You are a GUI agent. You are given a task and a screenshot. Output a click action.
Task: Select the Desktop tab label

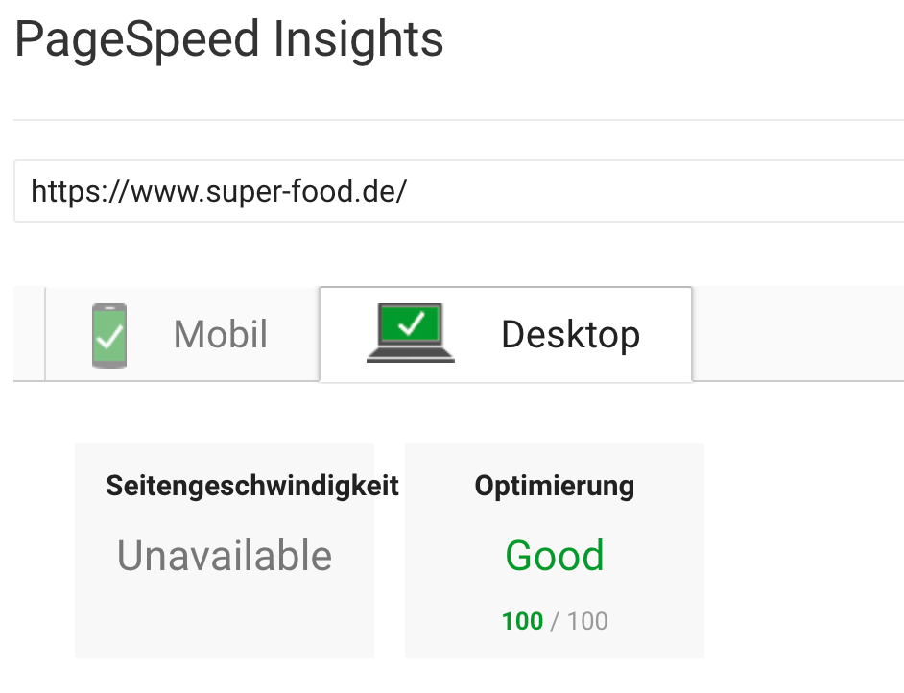(570, 335)
